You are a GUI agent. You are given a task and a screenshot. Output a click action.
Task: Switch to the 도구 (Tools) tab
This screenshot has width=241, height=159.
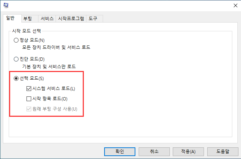(93, 19)
